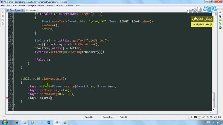This screenshot has width=223, height=125.
Task: Open the Declaration pencil icon in bottom trim
Action: click(x=203, y=117)
